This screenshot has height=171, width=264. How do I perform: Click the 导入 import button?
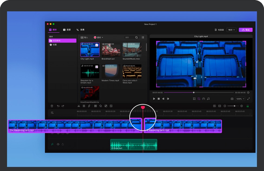(84, 37)
